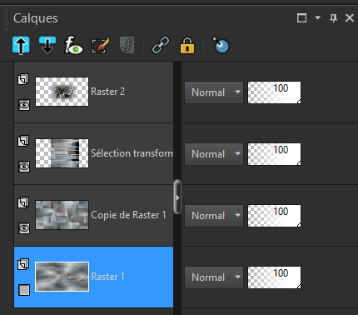
Task: Click the move layer down icon
Action: coord(47,45)
